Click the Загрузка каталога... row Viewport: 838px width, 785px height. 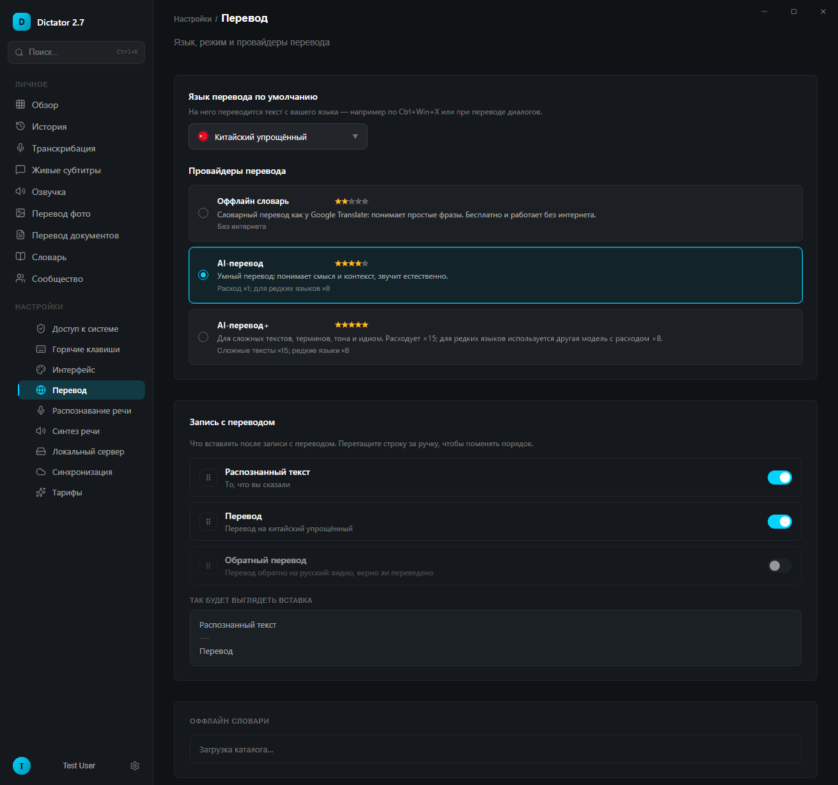click(x=495, y=749)
